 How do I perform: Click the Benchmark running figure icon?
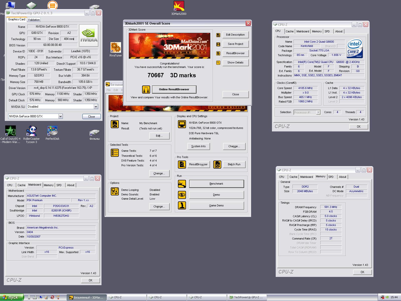click(x=182, y=184)
